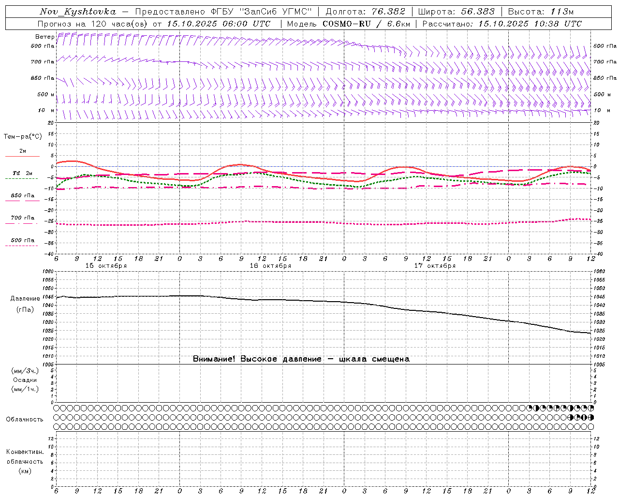Click the (гПа) unit label under Давление
The image size is (619, 495).
click(25, 309)
